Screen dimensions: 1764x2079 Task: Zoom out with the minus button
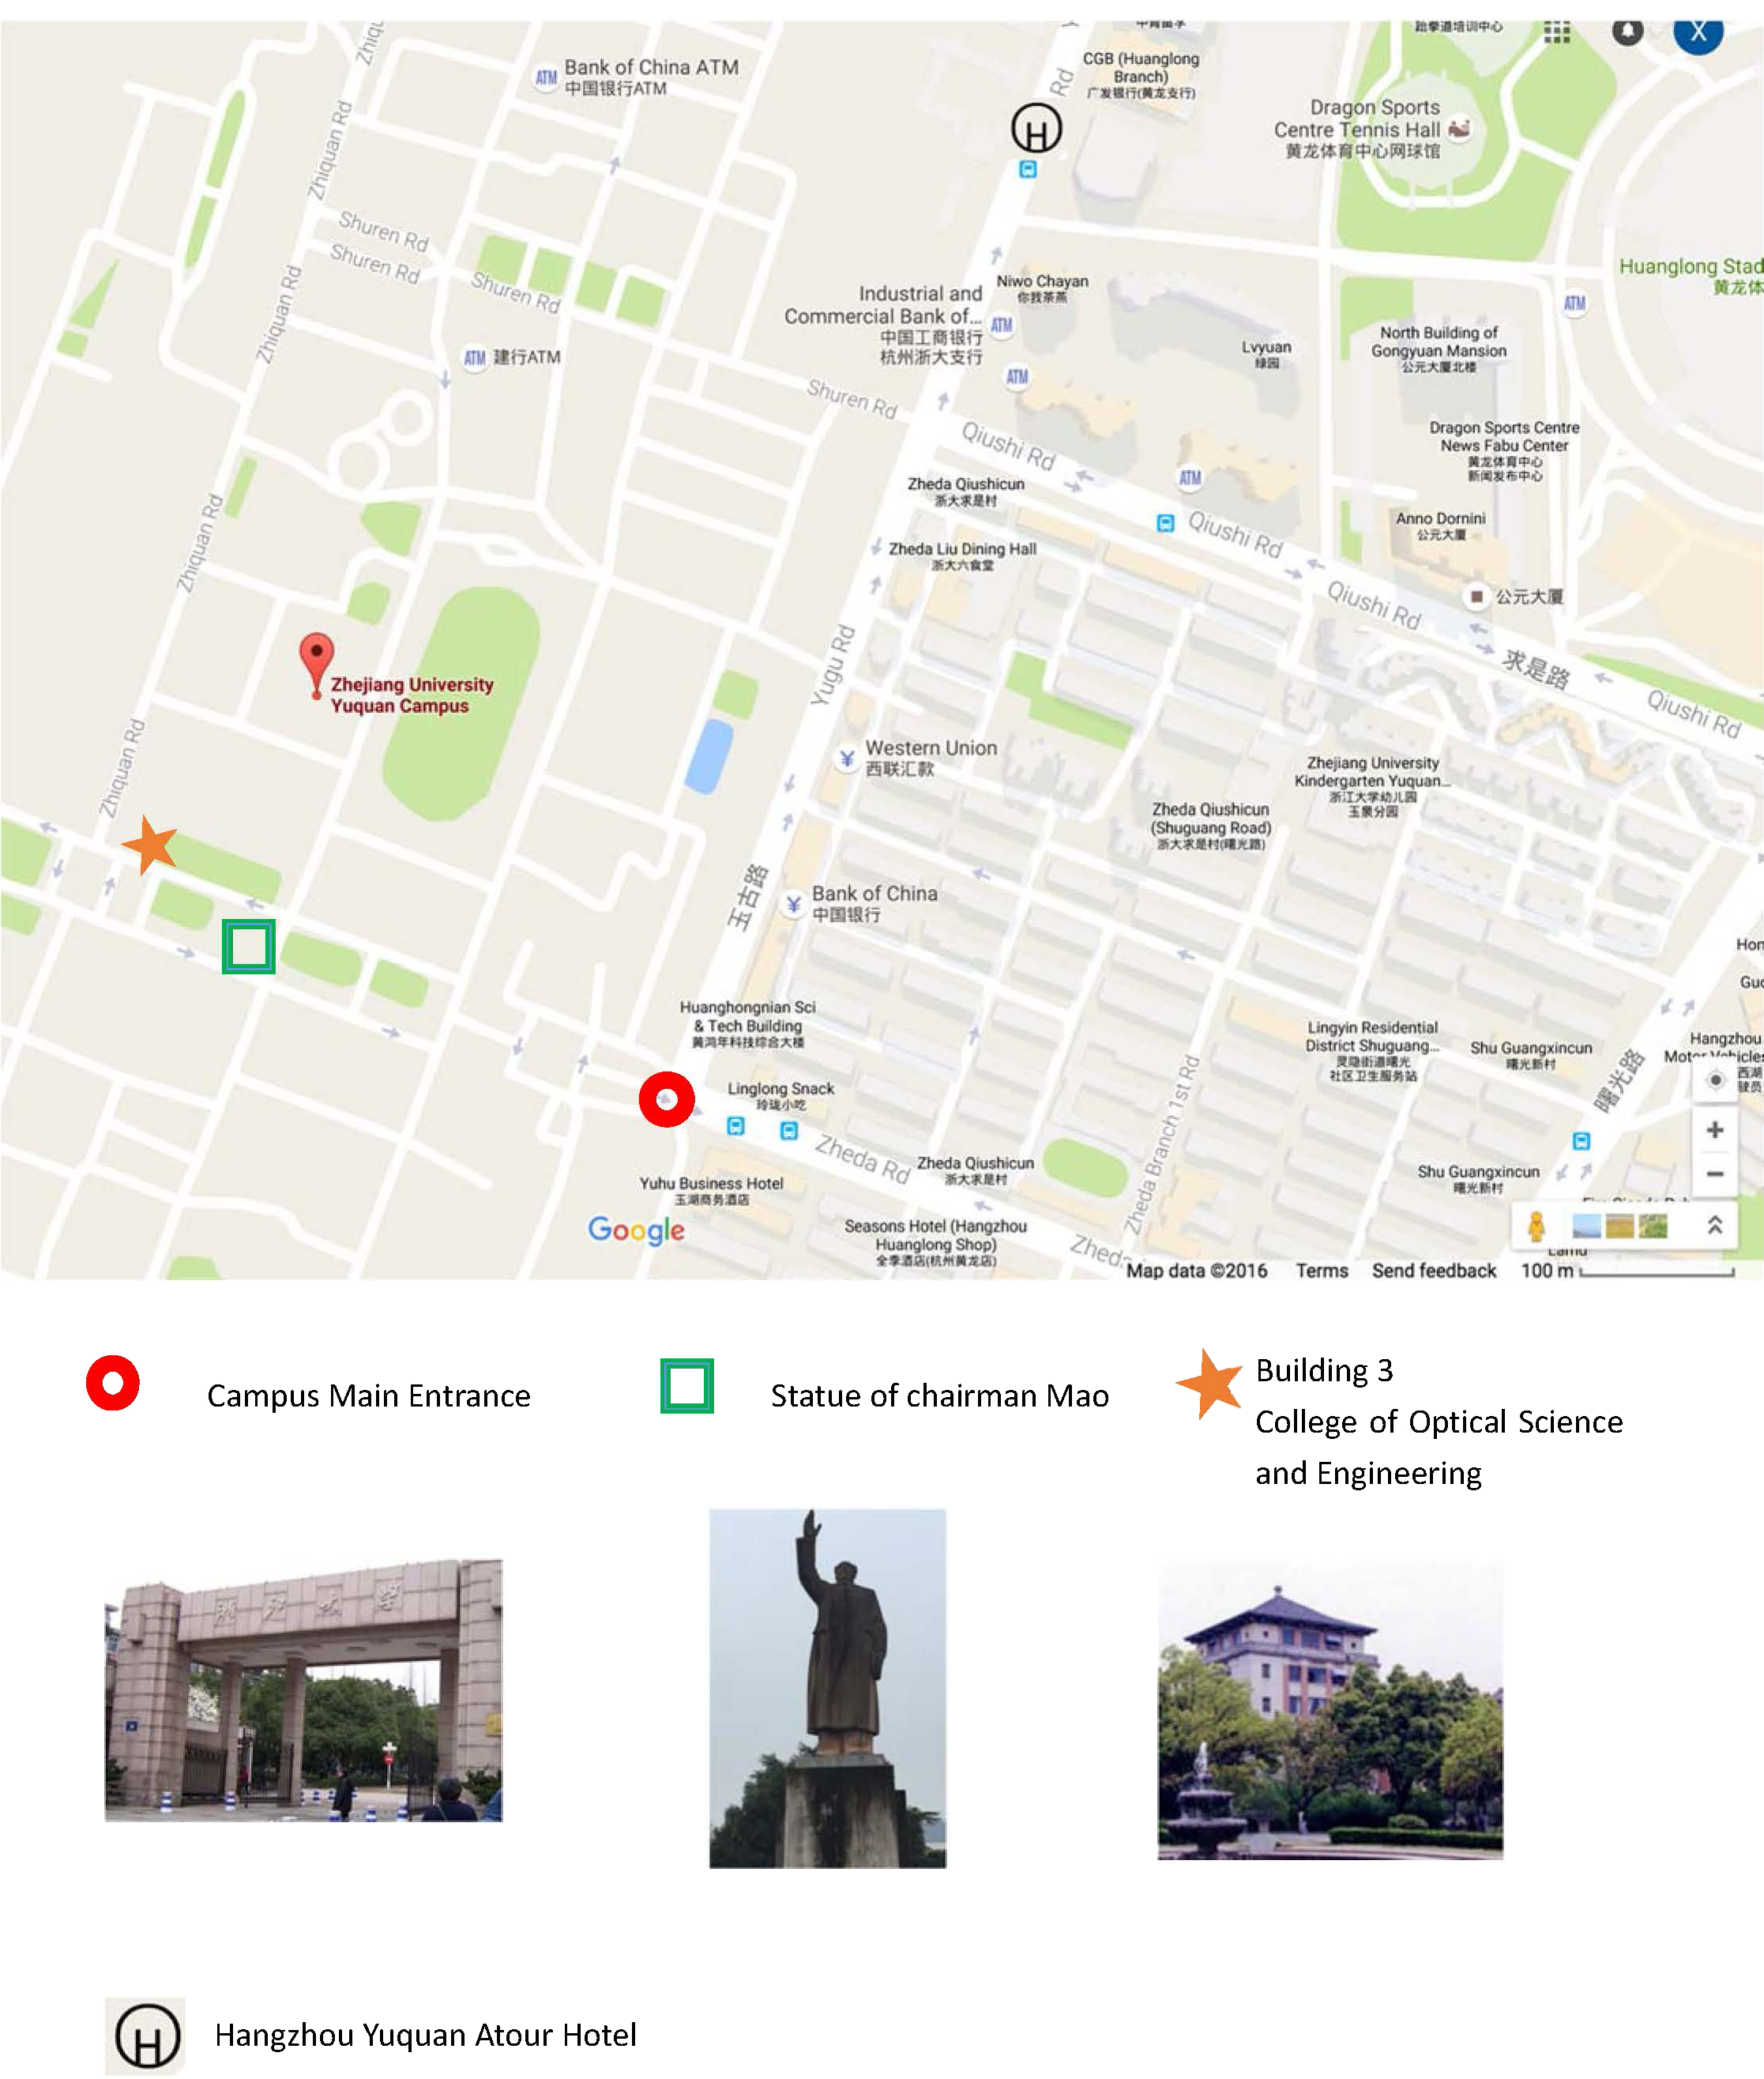tap(1715, 1173)
